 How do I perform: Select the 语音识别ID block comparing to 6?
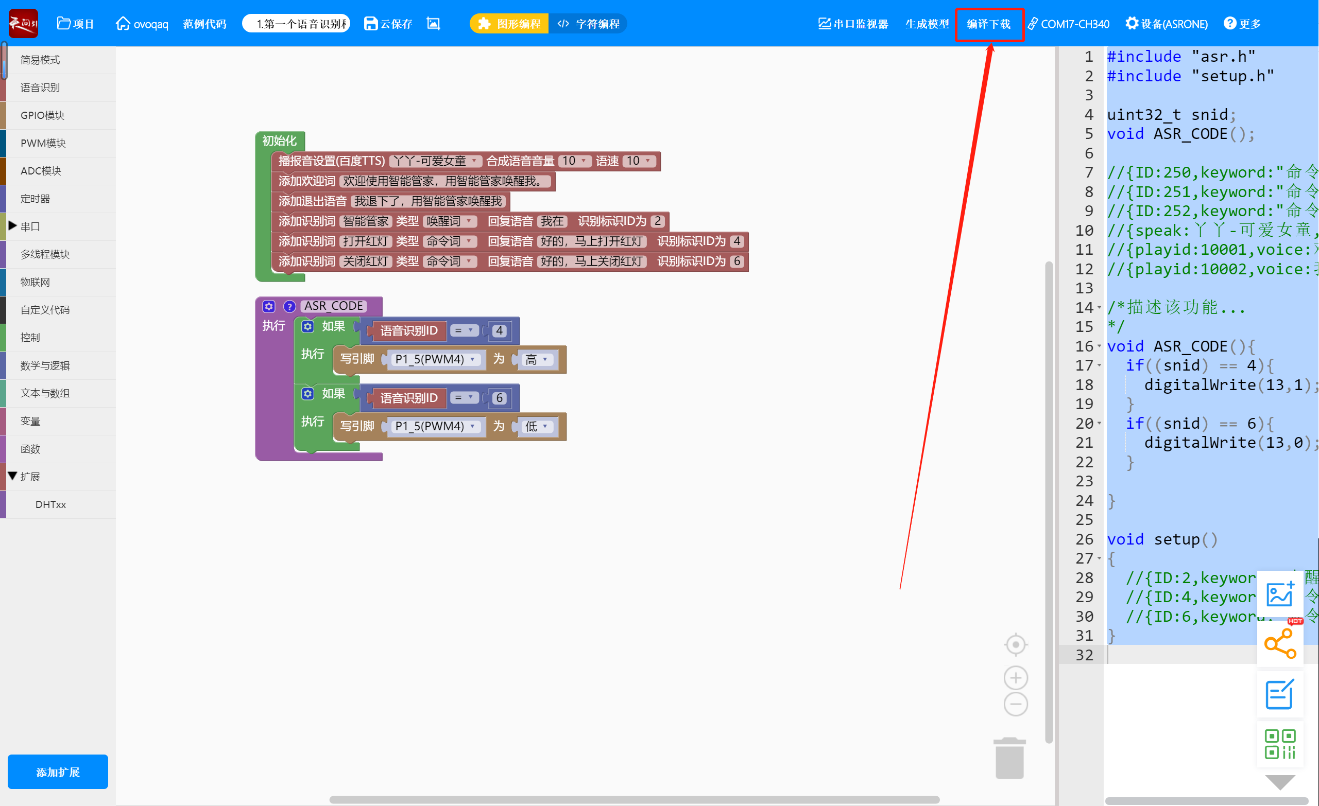point(408,398)
